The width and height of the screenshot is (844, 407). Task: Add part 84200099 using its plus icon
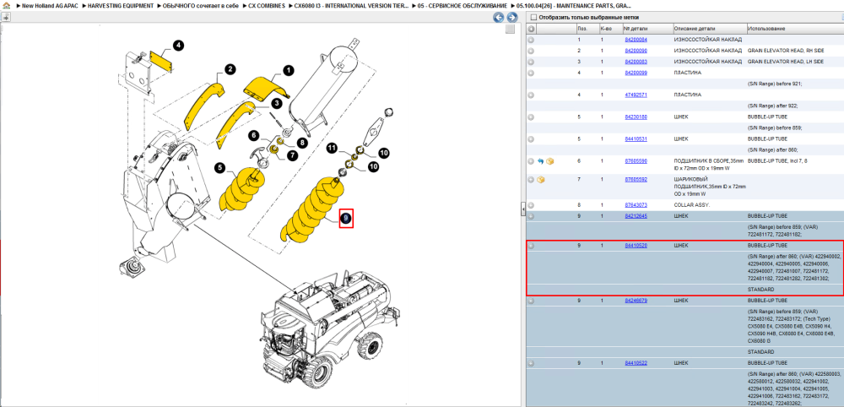[x=531, y=73]
